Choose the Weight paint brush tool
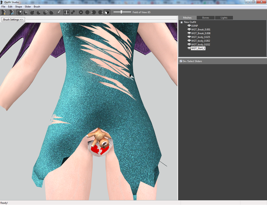The width and height of the screenshot is (267, 205). [58, 12]
